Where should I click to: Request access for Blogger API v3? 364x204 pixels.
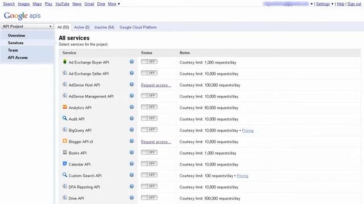pos(156,142)
